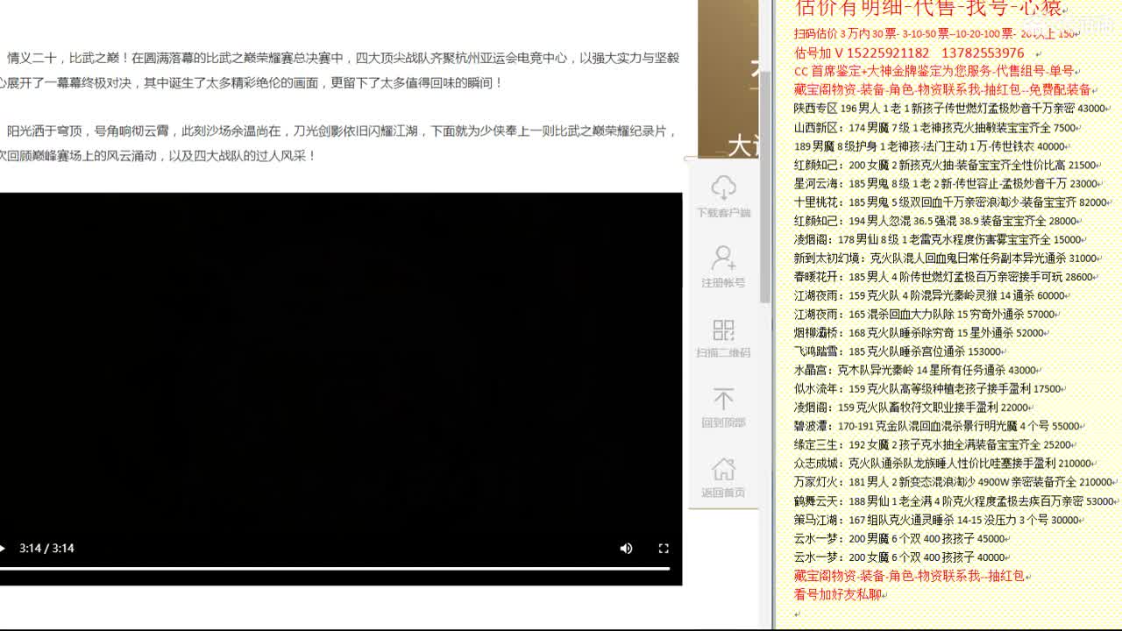Select the 山西新区 174男魔 listing row
The width and height of the screenshot is (1122, 631).
tap(935, 127)
